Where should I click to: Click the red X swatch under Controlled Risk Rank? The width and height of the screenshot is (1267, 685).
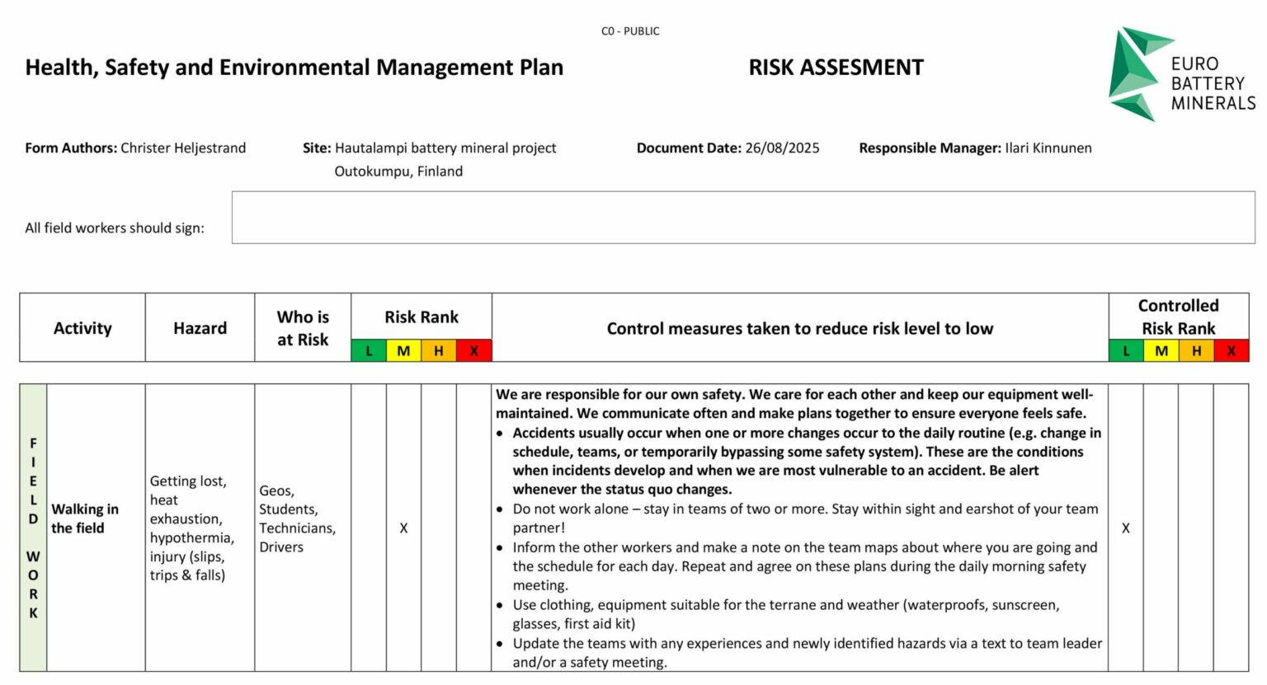(1232, 350)
